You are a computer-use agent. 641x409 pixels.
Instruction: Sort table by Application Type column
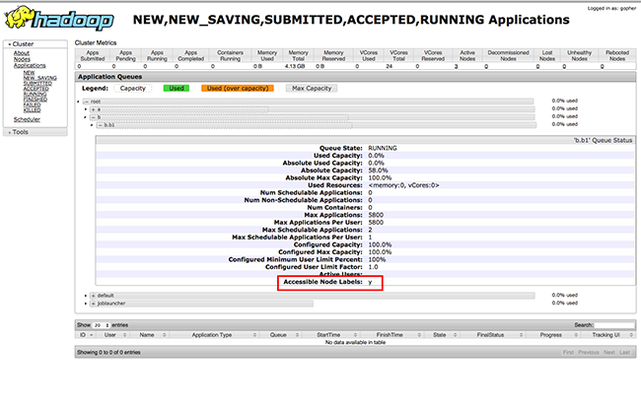(x=212, y=335)
